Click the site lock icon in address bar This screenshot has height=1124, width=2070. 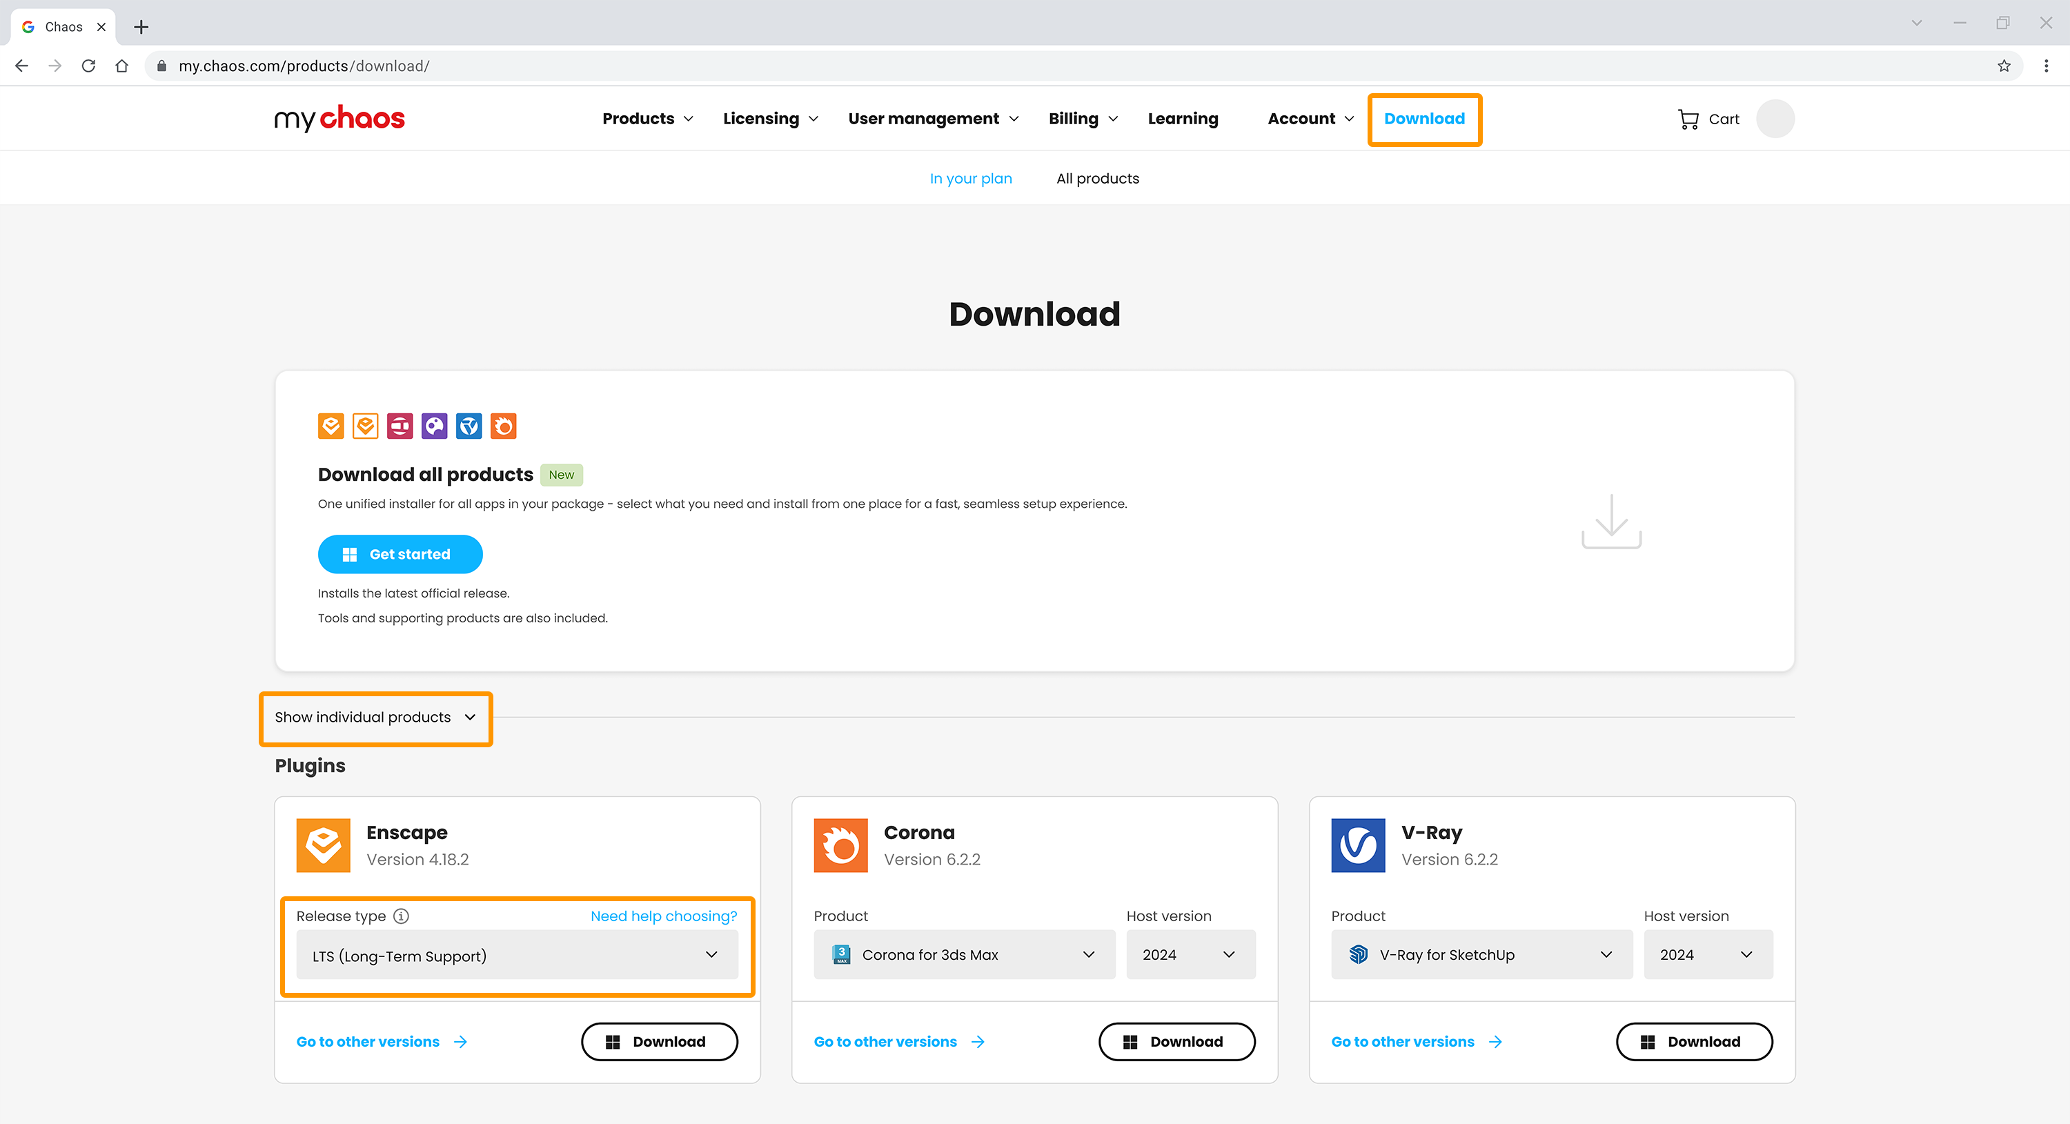[161, 66]
